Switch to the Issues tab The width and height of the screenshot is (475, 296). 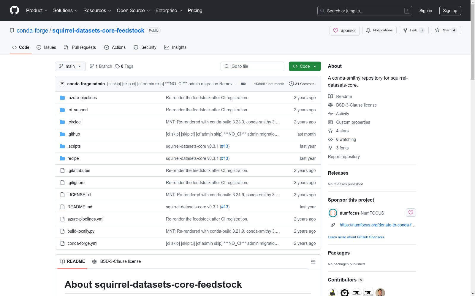click(46, 47)
